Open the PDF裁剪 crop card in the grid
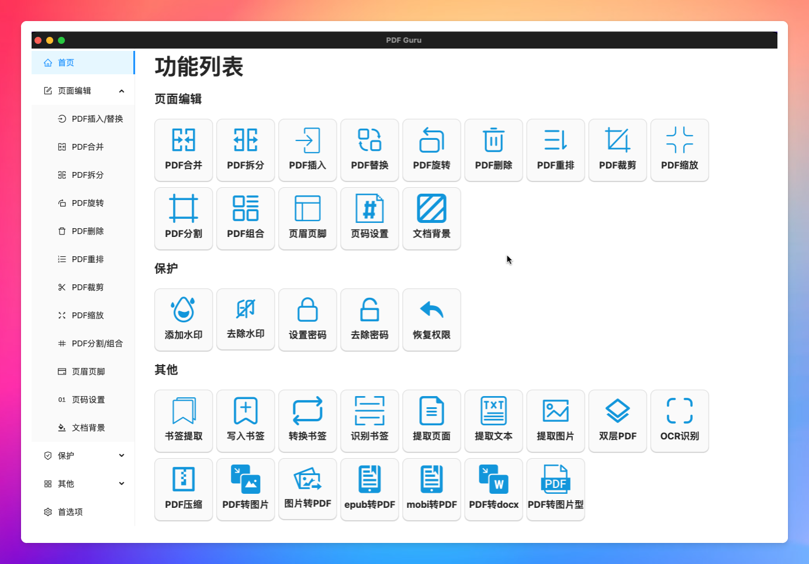Viewport: 809px width, 564px height. pos(617,150)
